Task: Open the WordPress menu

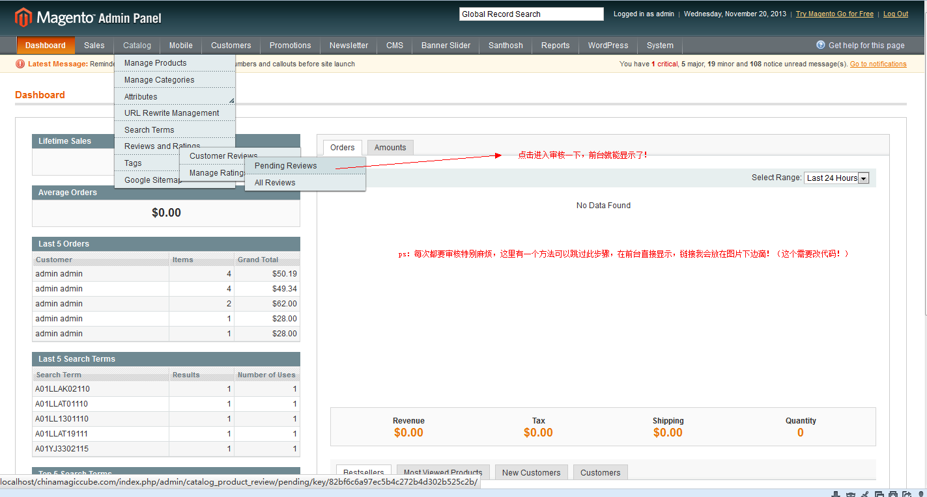Action: [608, 46]
